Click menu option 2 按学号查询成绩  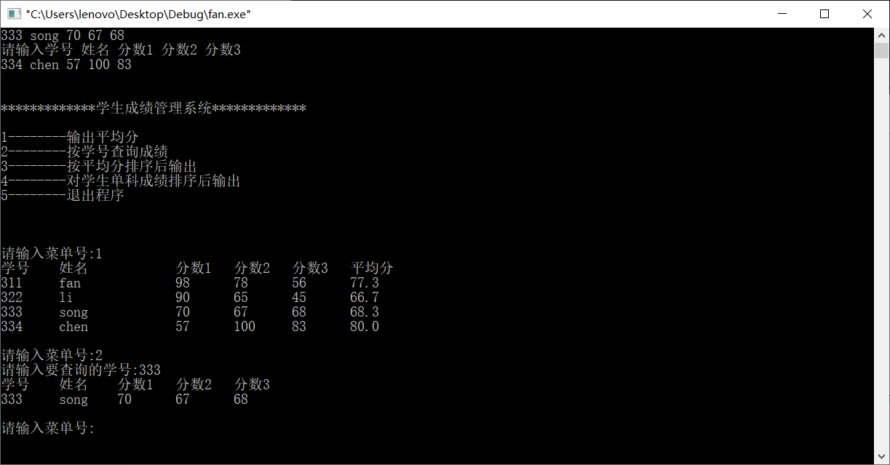click(x=84, y=151)
